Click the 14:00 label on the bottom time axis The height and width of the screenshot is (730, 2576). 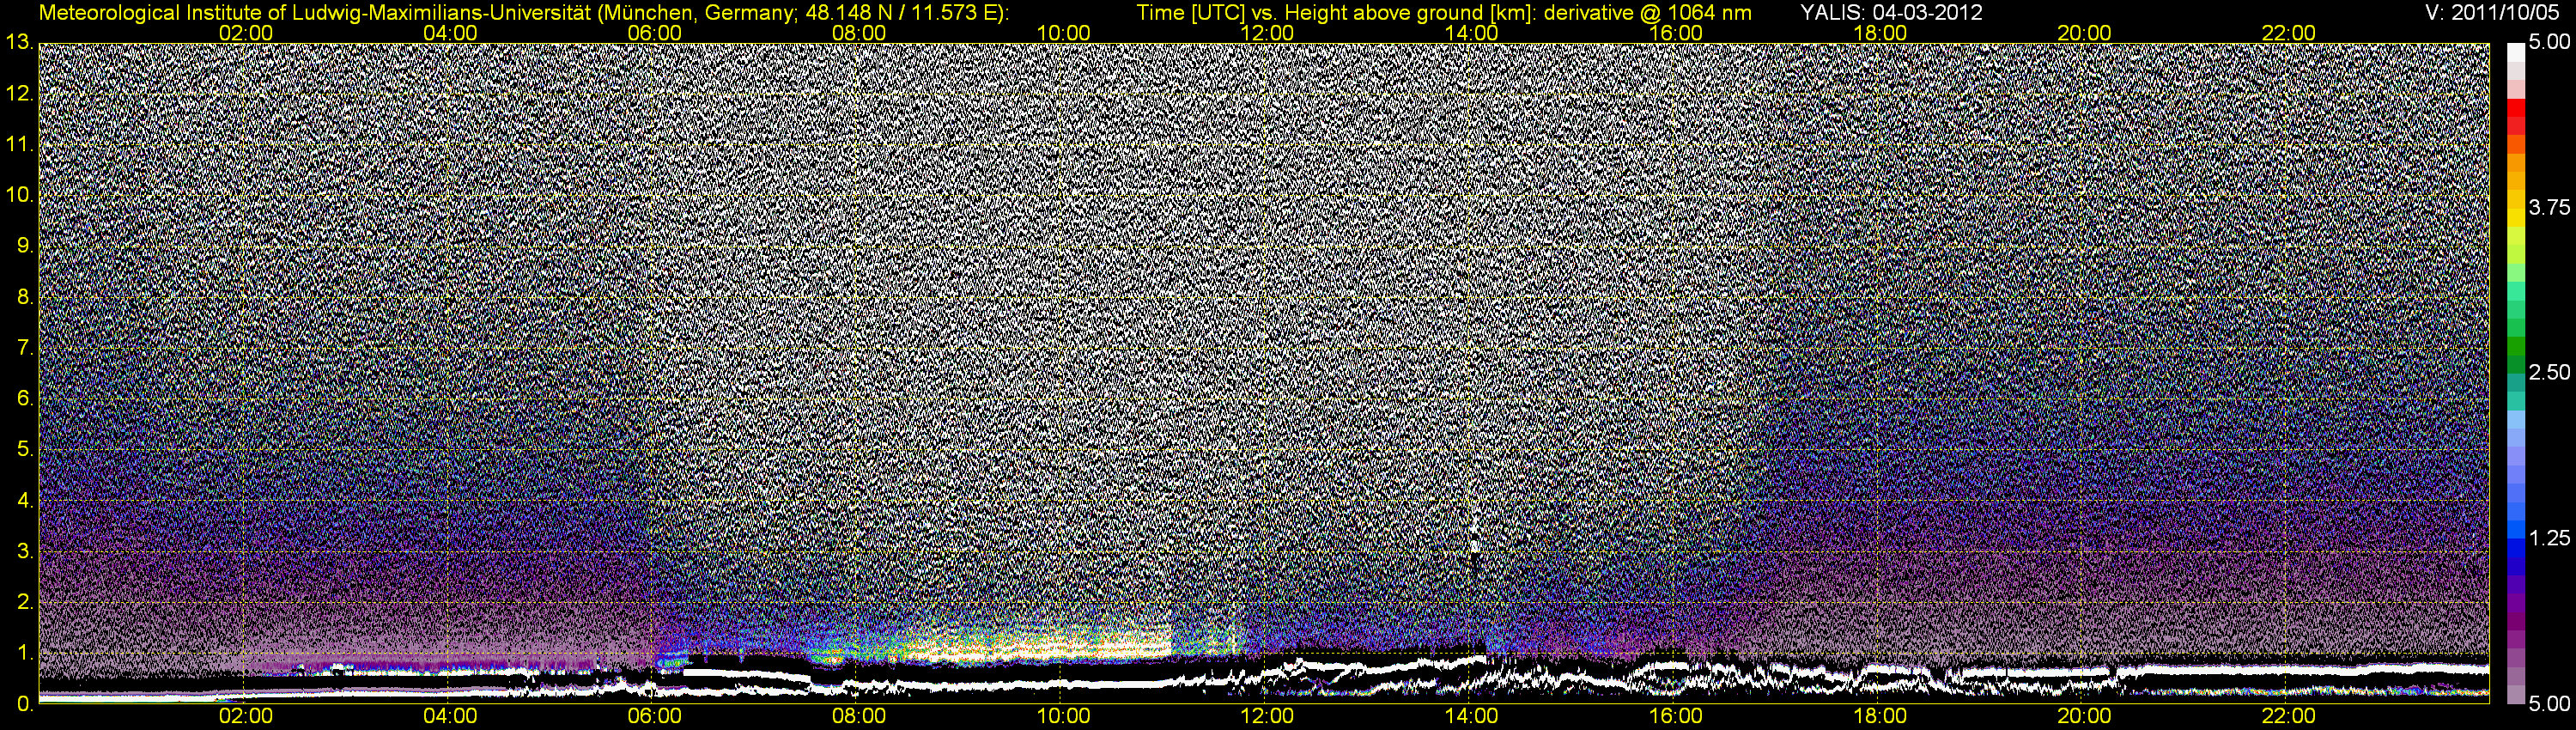click(x=1472, y=717)
